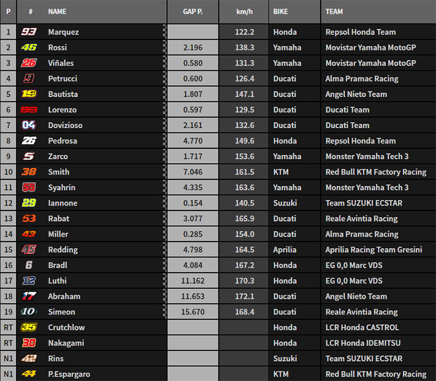Click Rossi's gap value 2.196
This screenshot has width=436, height=381.
click(x=193, y=47)
